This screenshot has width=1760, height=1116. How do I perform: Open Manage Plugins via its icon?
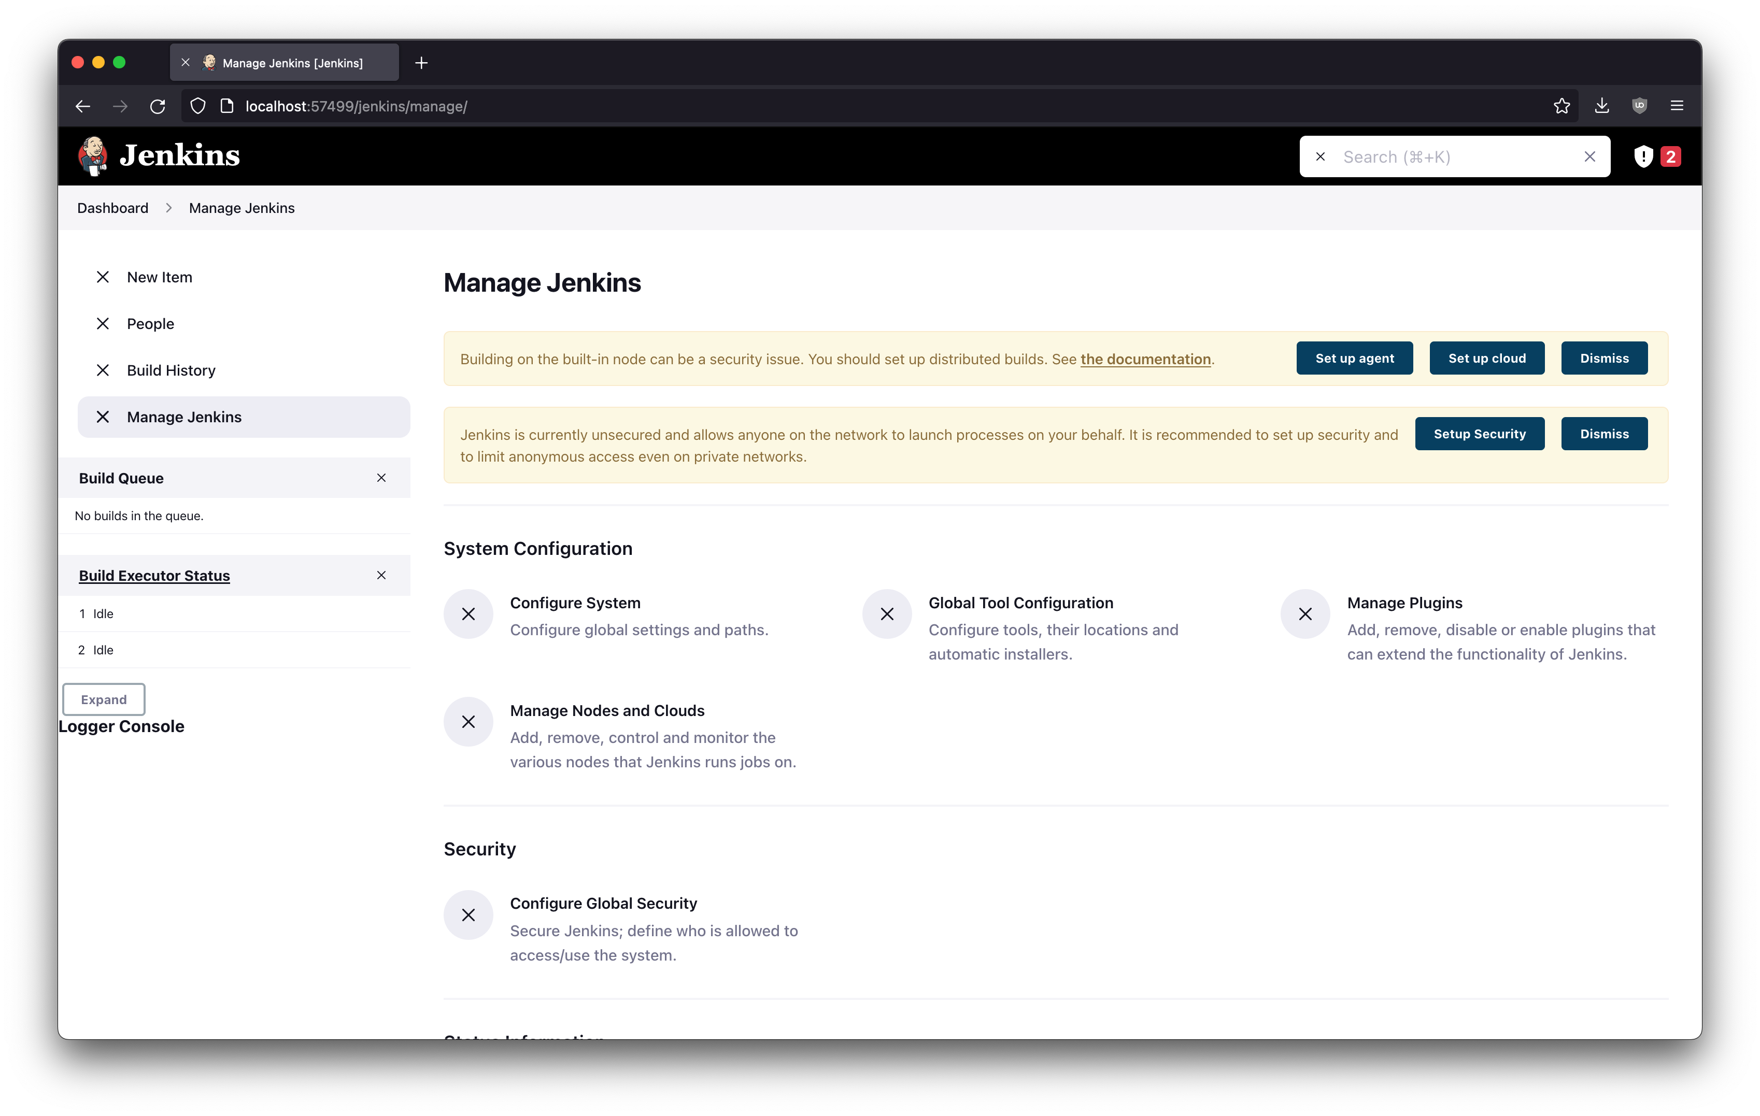click(x=1304, y=614)
